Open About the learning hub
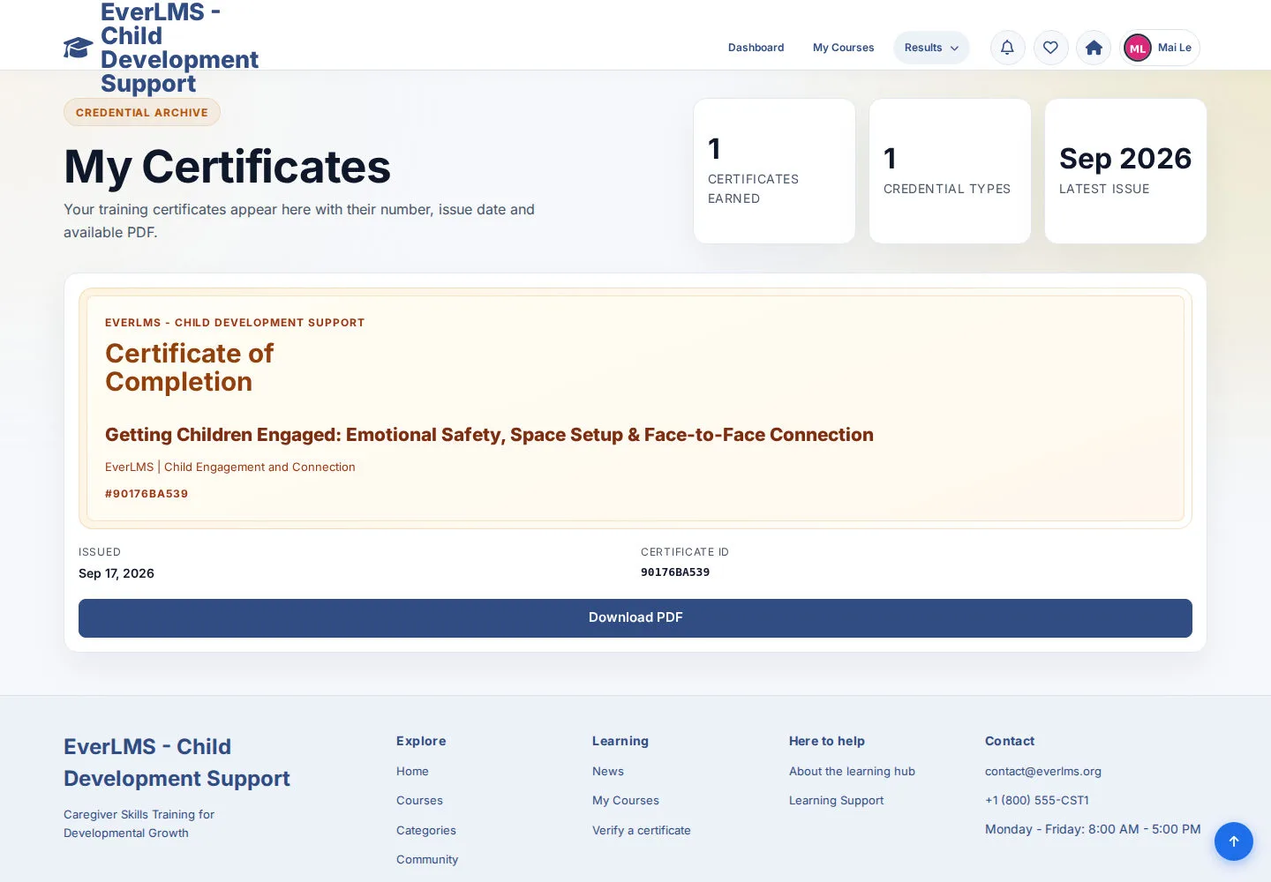The image size is (1271, 882). 852,771
